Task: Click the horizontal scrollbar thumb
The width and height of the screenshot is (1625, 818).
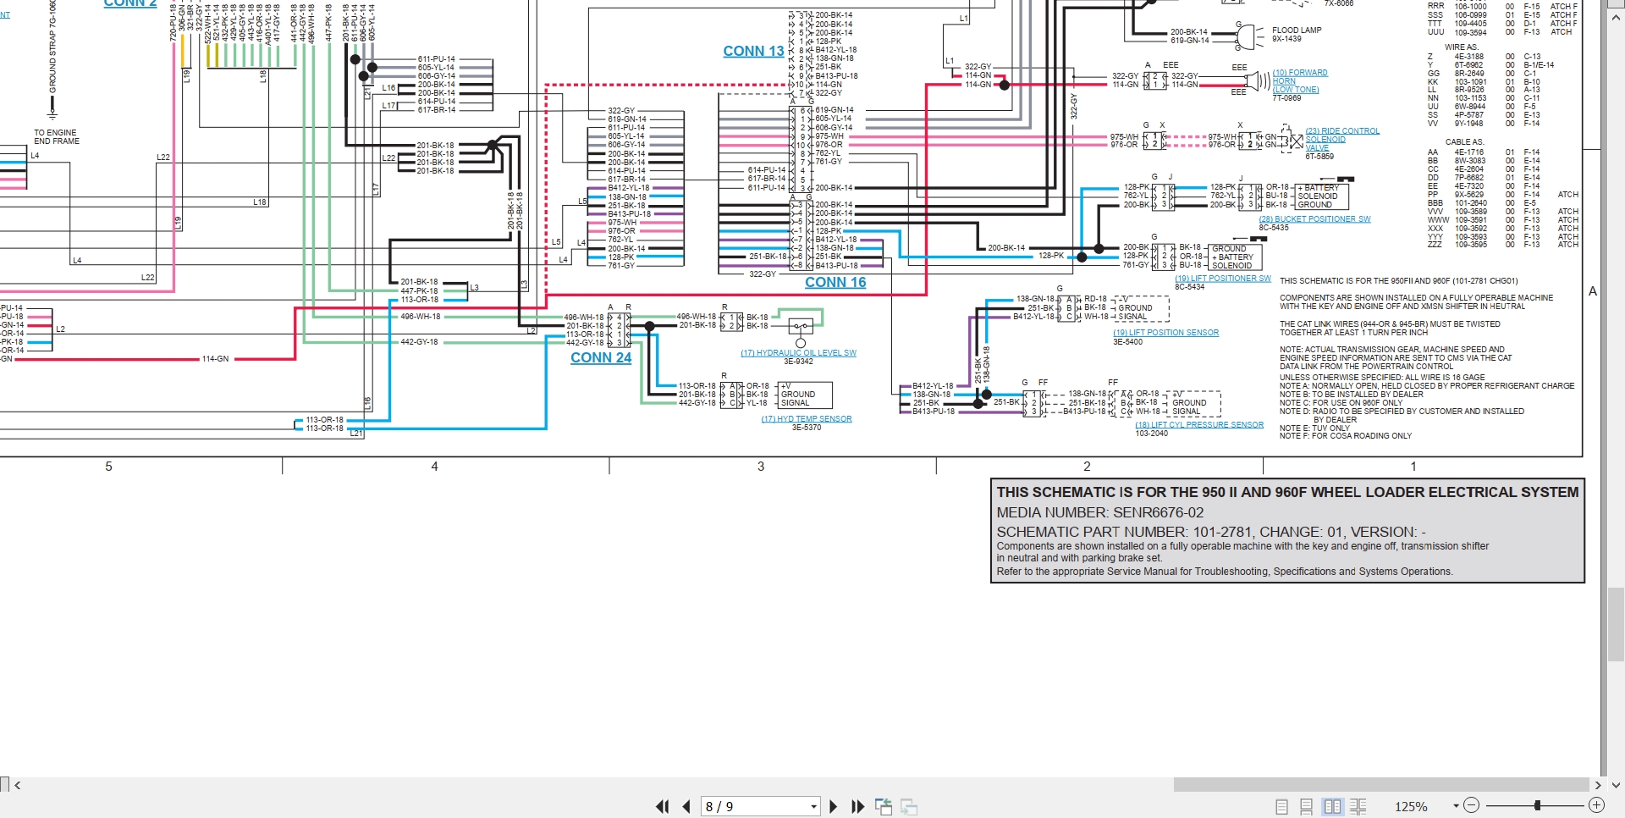Action: point(1381,785)
